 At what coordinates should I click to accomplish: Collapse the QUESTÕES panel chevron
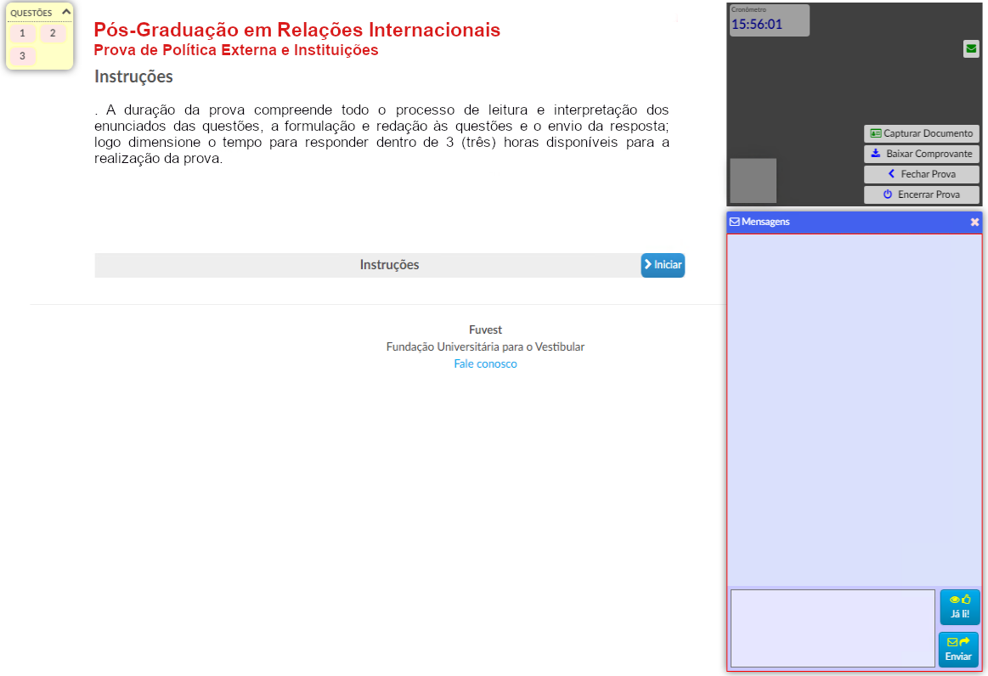pos(66,13)
